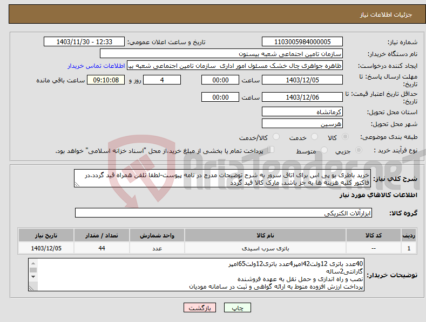Click the واحد شمارش column header
The image size is (426, 322).
coord(157,235)
